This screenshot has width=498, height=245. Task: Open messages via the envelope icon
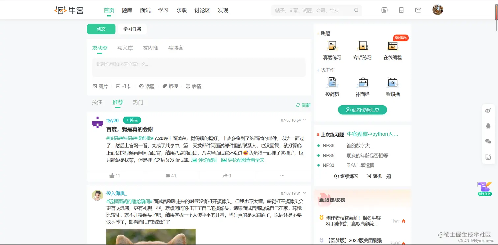[x=418, y=10]
